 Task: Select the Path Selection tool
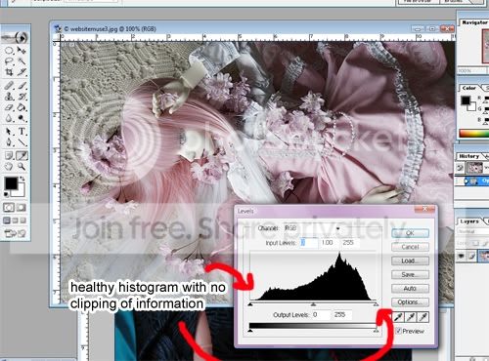tap(9, 132)
